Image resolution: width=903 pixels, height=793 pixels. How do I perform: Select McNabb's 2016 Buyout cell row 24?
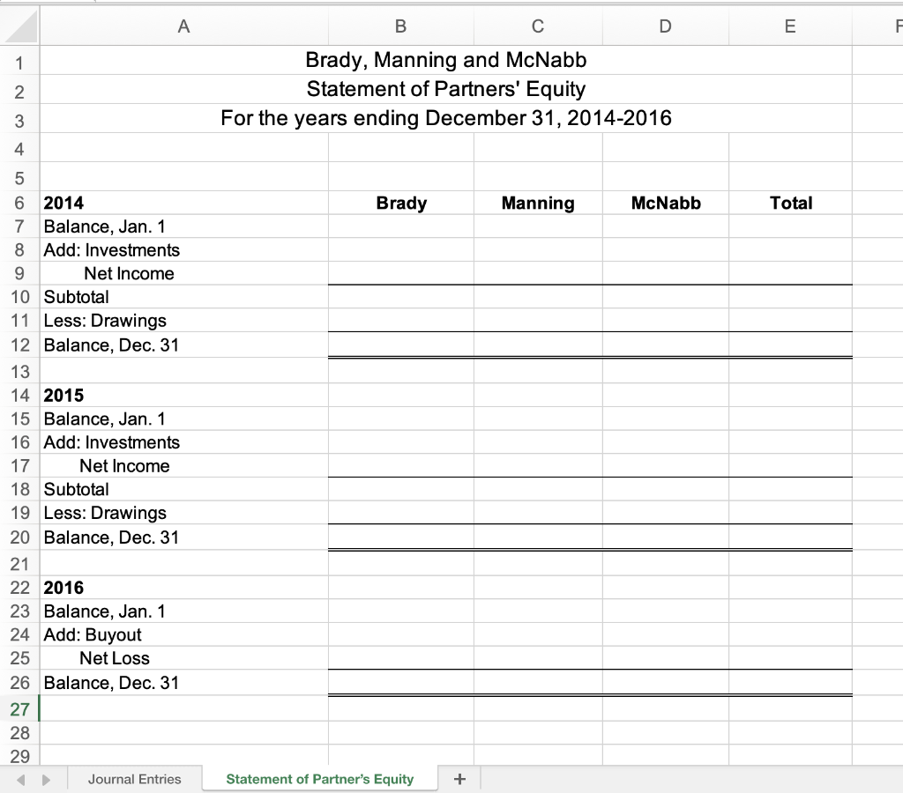pyautogui.click(x=665, y=634)
